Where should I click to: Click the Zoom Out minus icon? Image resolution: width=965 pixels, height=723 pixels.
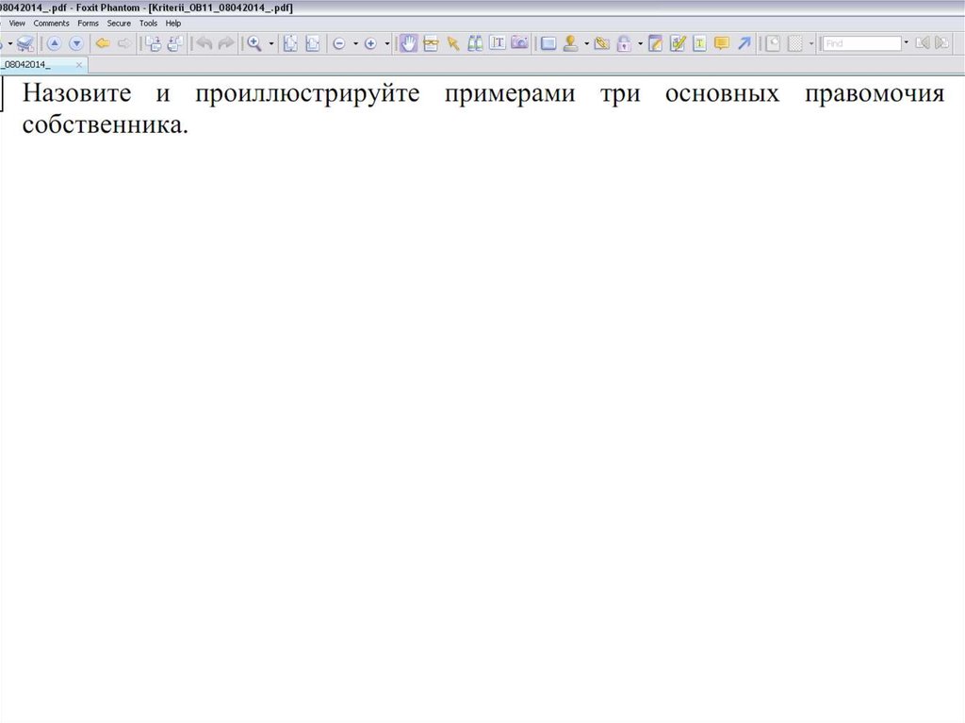point(339,43)
